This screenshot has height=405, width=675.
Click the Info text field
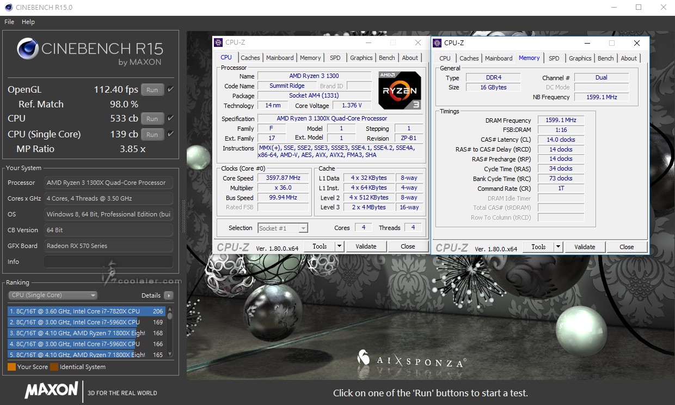(x=108, y=262)
